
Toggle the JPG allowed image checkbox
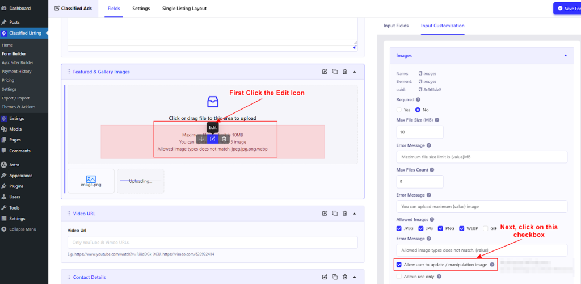click(421, 228)
